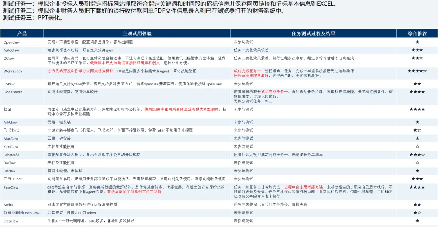438x227 pixels.
Task: Select the star rating for Molili
Action: point(417,204)
